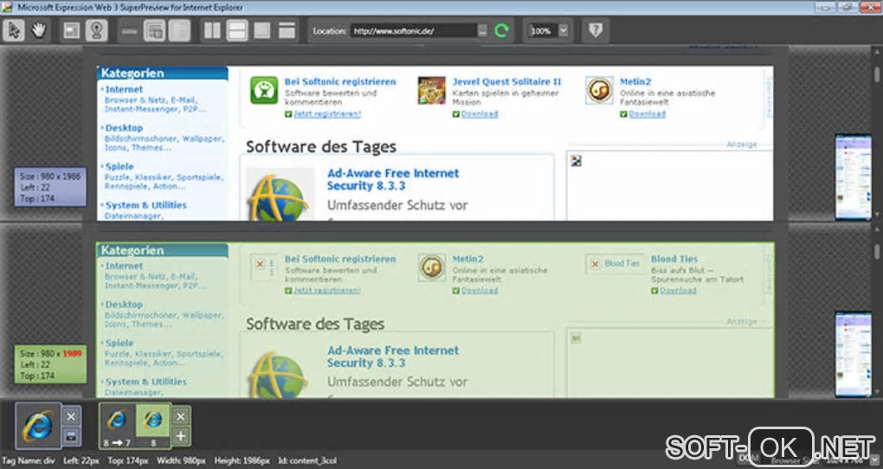Click Download link under Jewel Quest Solitaire
The width and height of the screenshot is (883, 469).
(480, 113)
